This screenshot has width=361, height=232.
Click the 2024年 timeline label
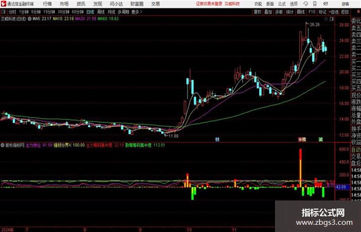click(7, 230)
